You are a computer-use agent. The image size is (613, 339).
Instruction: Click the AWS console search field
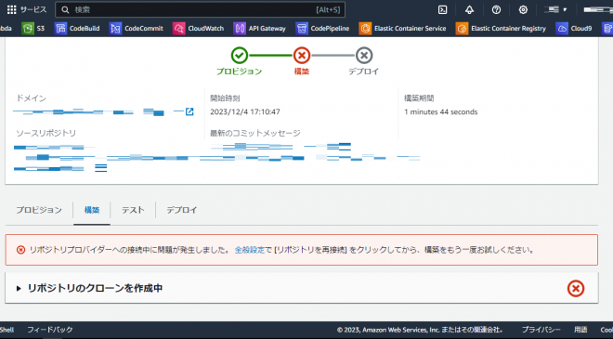point(200,10)
